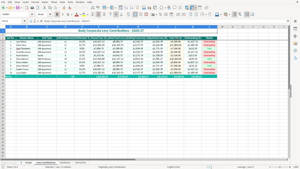Open the underline style dropdown arrow
The width and height of the screenshot is (300, 169).
click(71, 15)
